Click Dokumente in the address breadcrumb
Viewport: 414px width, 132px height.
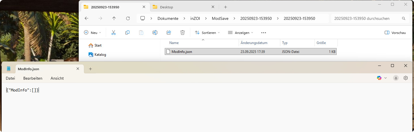click(x=168, y=18)
